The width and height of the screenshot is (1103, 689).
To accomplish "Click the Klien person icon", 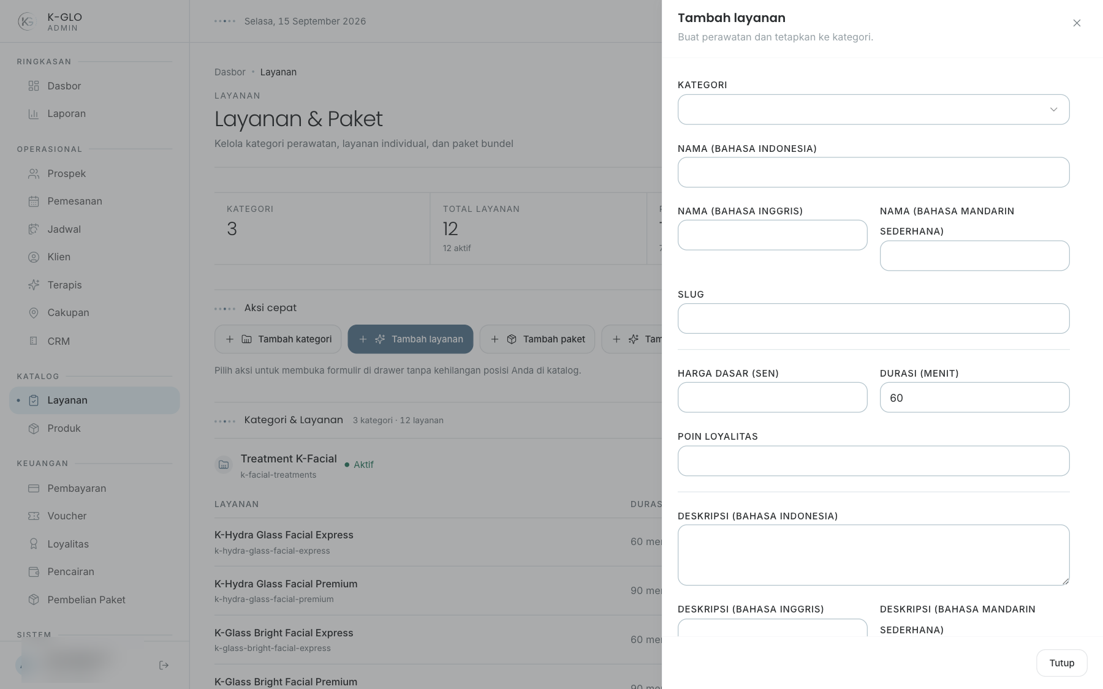I will pyautogui.click(x=34, y=257).
